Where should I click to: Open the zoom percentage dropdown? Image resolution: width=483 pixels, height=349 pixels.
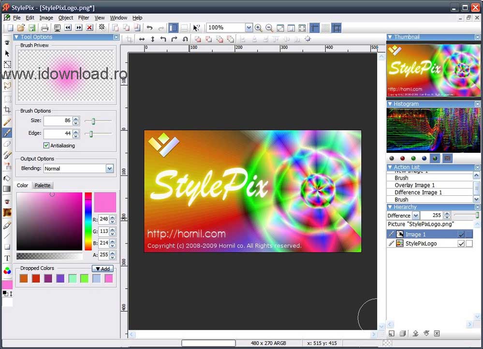pyautogui.click(x=249, y=28)
